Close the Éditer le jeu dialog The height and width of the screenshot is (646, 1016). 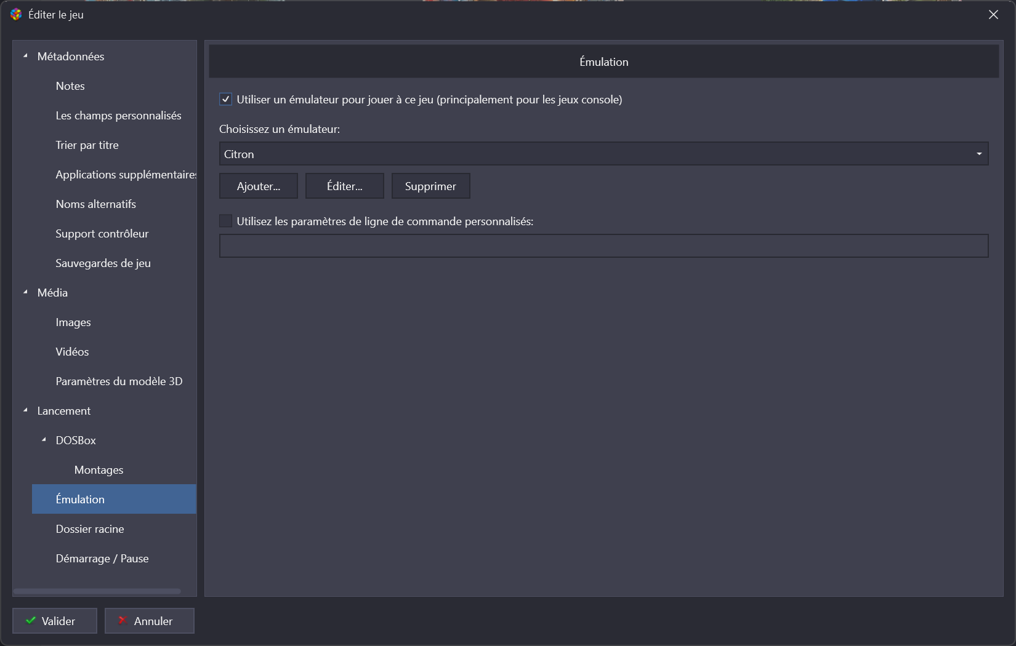pos(993,15)
